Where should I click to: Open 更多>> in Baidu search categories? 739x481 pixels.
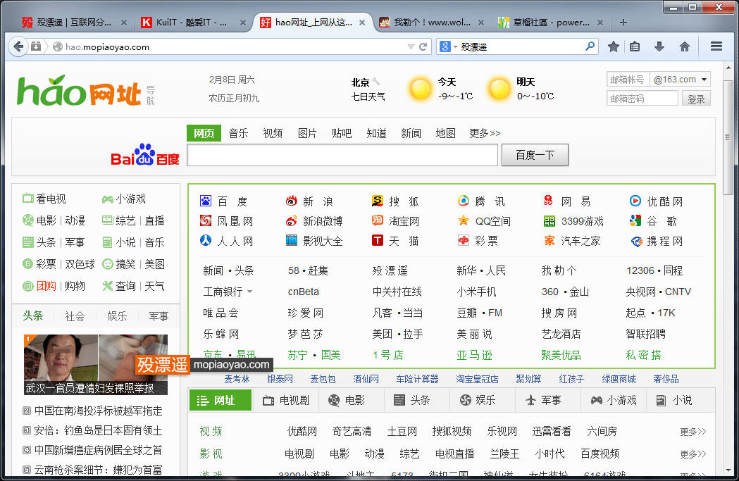click(x=485, y=133)
